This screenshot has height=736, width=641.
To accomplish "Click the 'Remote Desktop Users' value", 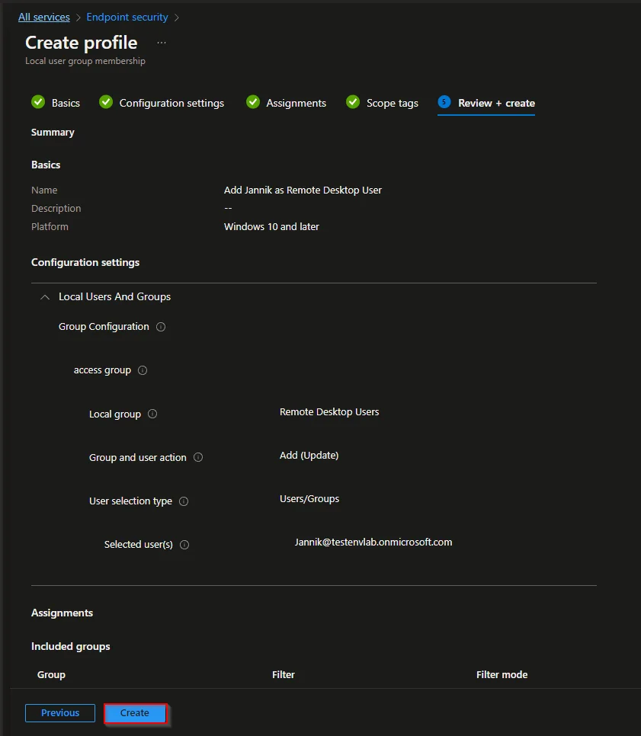I will pos(329,412).
